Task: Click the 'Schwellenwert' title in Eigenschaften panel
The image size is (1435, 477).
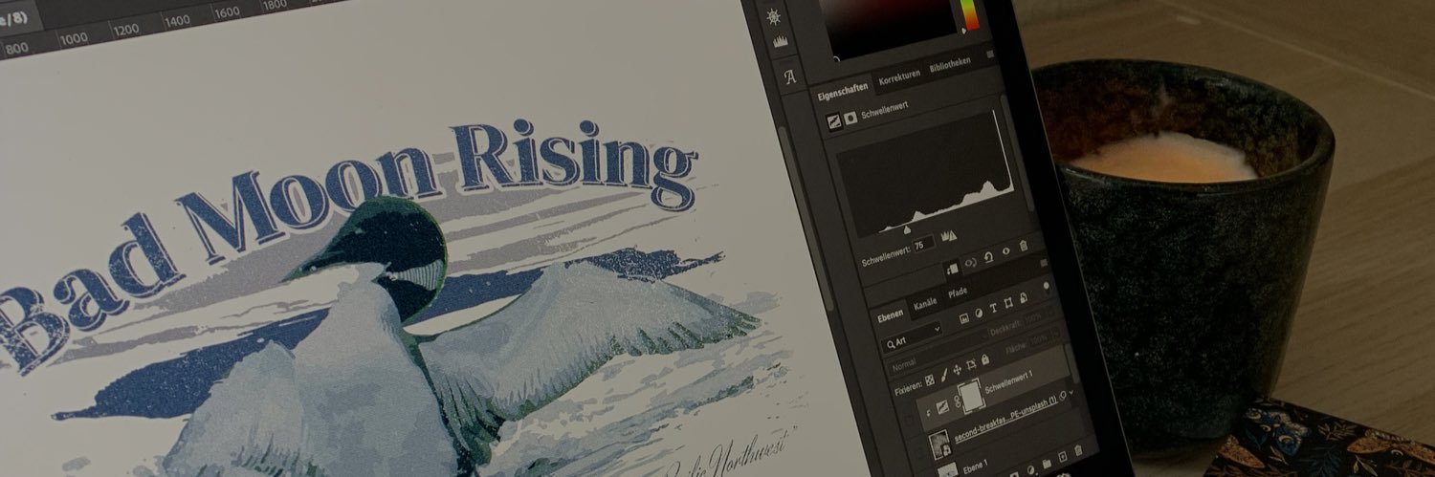Action: point(885,111)
